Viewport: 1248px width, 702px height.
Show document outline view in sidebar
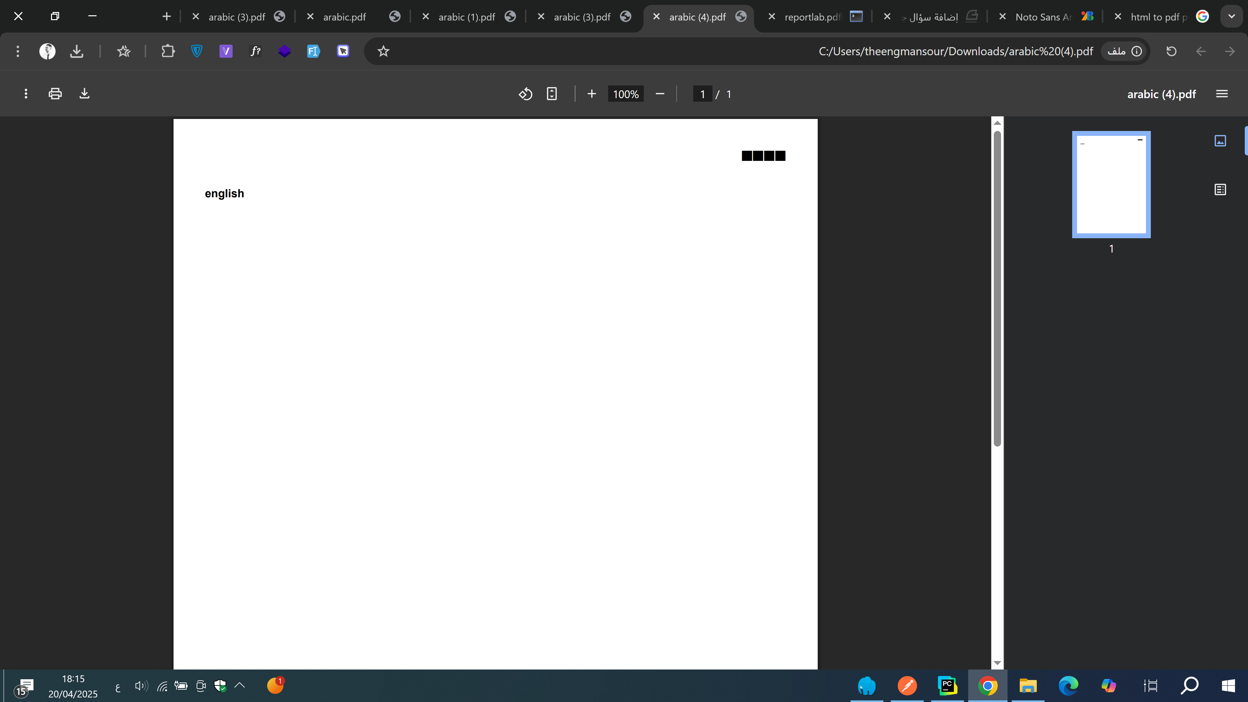pyautogui.click(x=1220, y=189)
